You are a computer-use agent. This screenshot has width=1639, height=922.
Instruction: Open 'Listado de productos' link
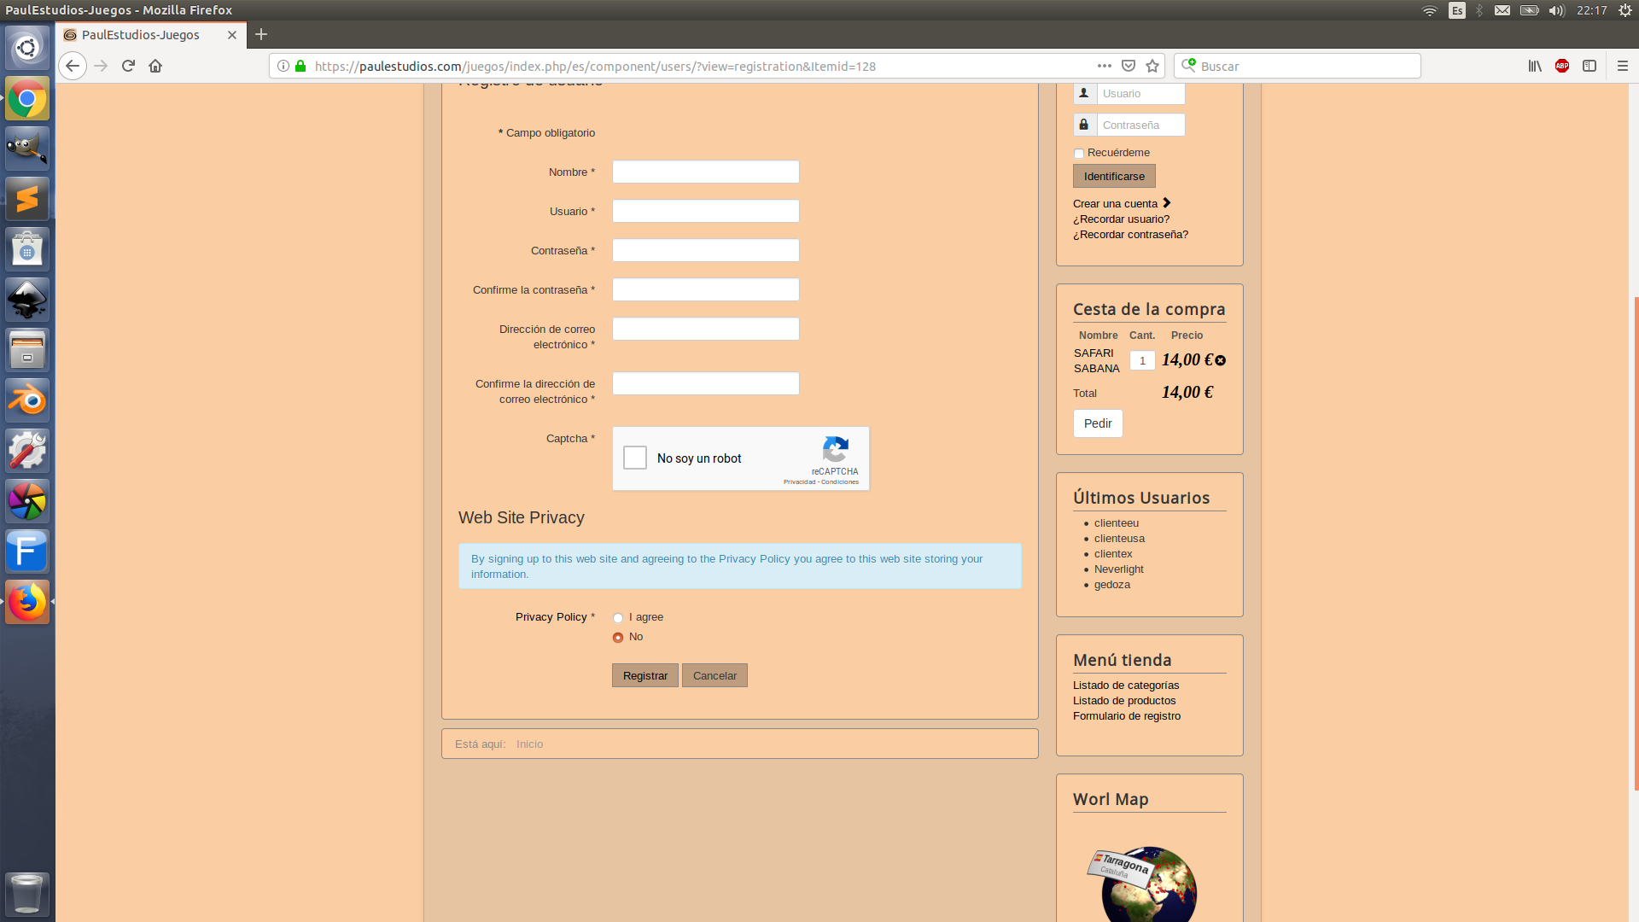1124,701
